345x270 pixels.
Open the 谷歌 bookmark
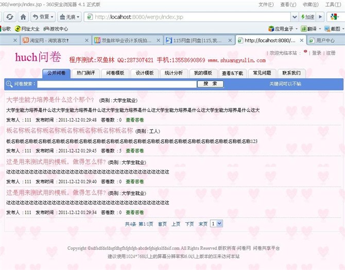(x=6, y=29)
